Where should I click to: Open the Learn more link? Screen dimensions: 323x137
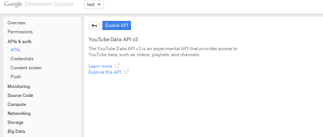[100, 66]
